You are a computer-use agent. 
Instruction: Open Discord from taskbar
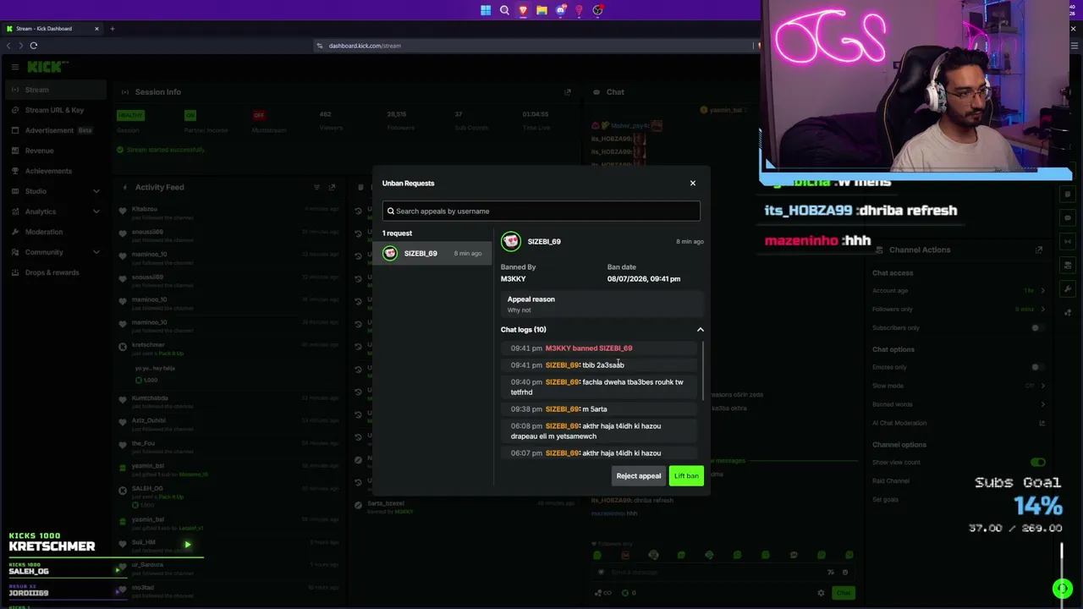560,10
